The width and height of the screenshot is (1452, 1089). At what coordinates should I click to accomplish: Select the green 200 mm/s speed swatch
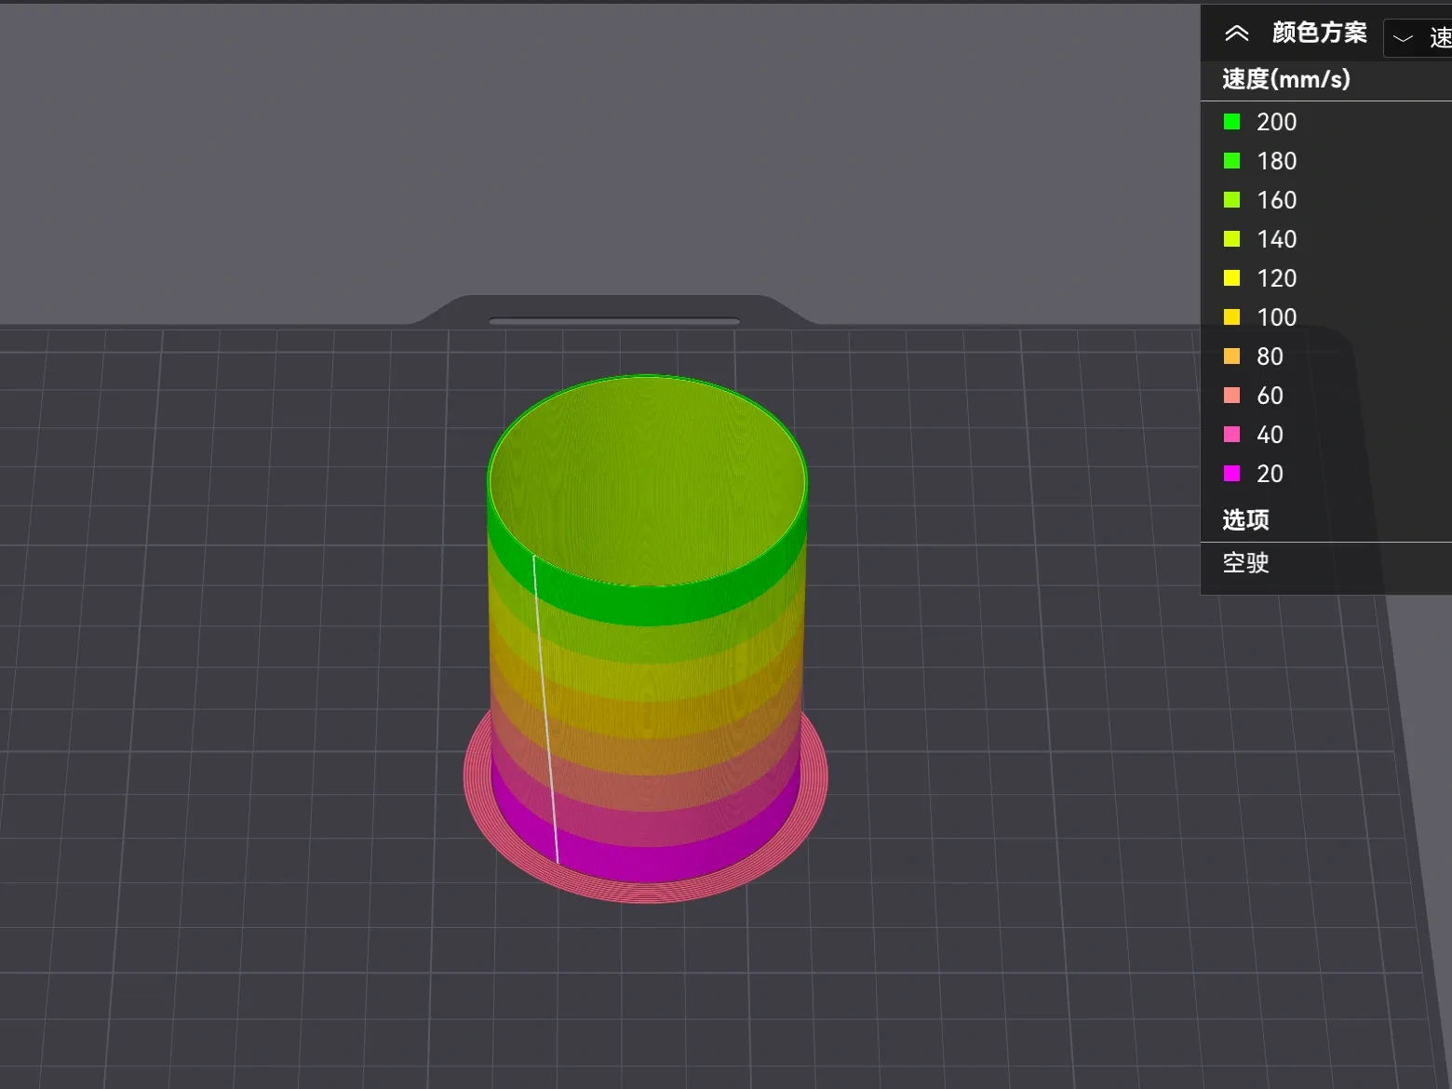click(x=1233, y=121)
